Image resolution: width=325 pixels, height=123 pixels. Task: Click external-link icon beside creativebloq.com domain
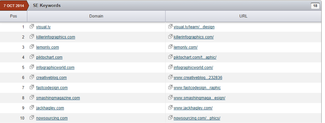pos(32,77)
